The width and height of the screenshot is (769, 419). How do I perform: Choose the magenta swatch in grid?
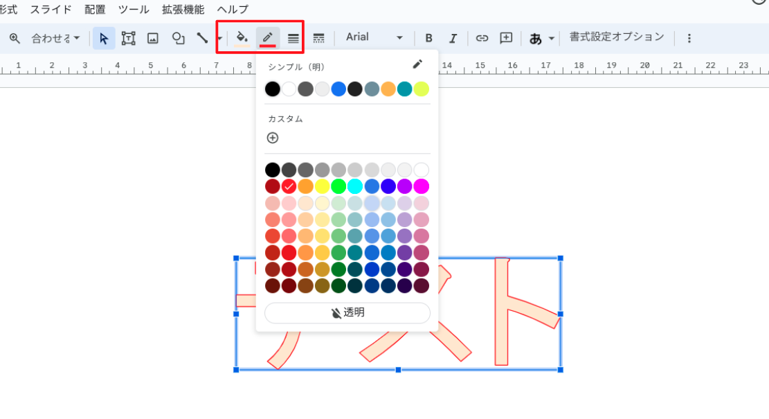(x=422, y=186)
